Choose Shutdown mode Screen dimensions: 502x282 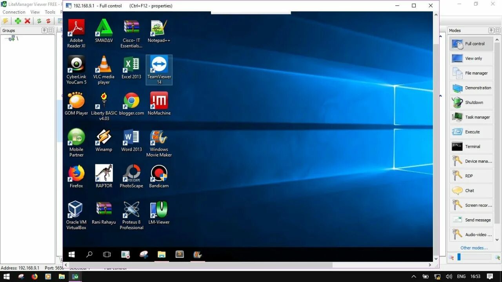(471, 102)
